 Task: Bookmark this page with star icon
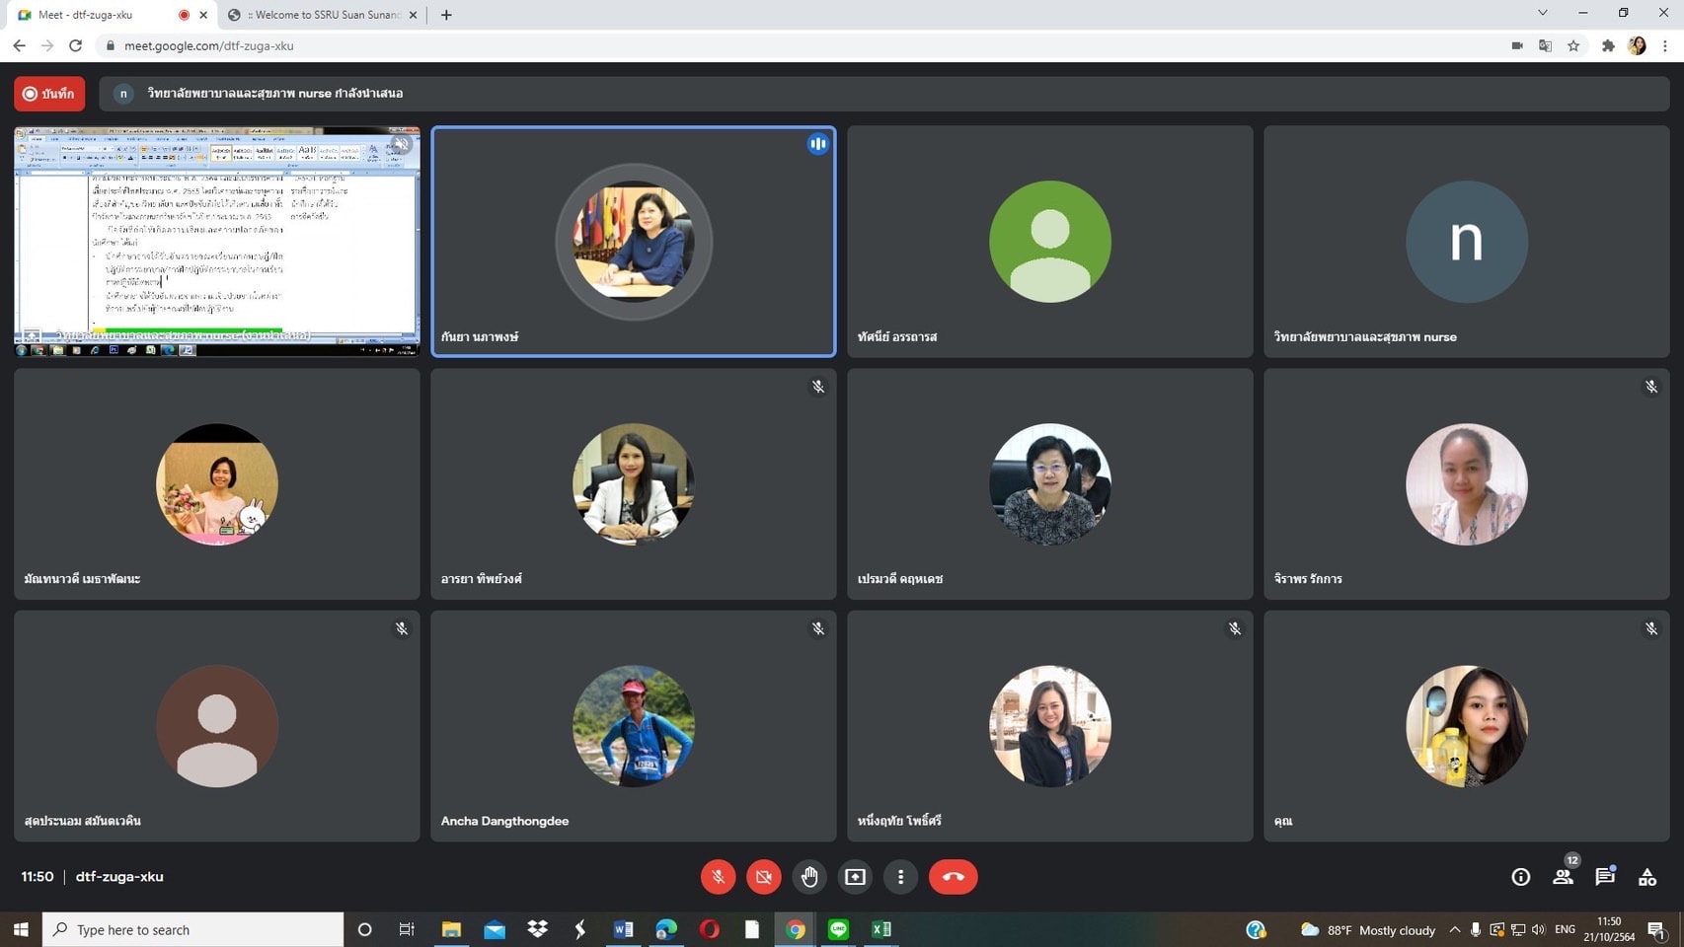[x=1573, y=45]
